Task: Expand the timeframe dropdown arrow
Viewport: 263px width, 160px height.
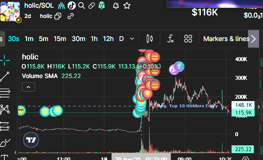Action: (x=132, y=39)
